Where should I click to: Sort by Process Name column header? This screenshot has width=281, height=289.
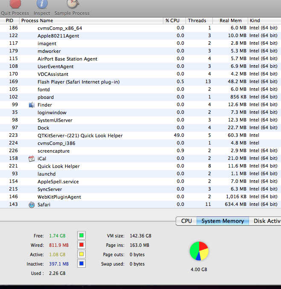[x=91, y=20]
